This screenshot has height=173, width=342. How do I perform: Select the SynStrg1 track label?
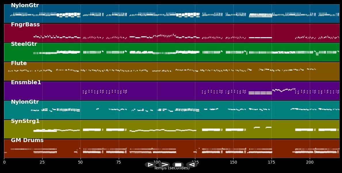pyautogui.click(x=25, y=121)
